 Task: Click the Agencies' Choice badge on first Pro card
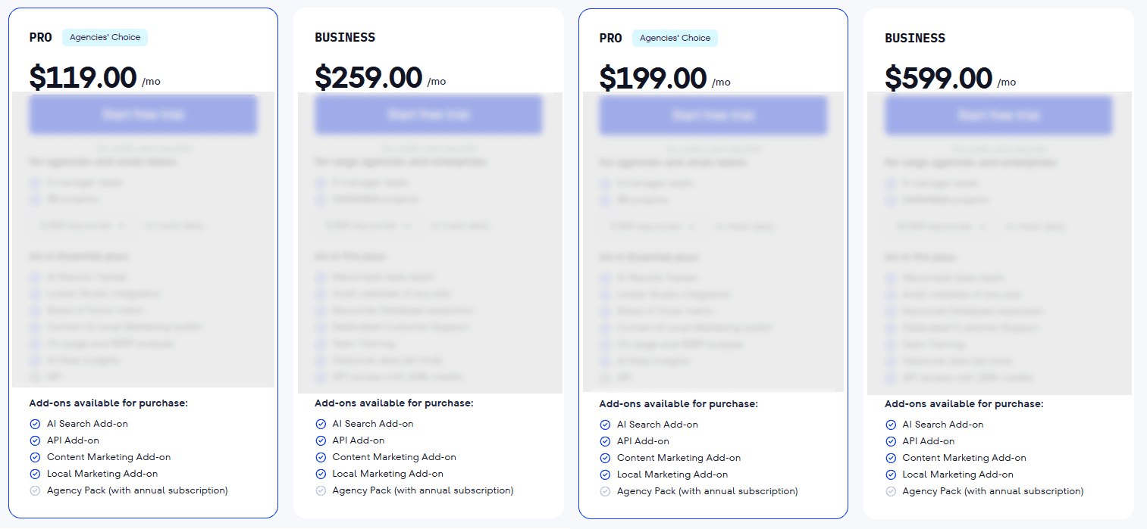point(105,36)
